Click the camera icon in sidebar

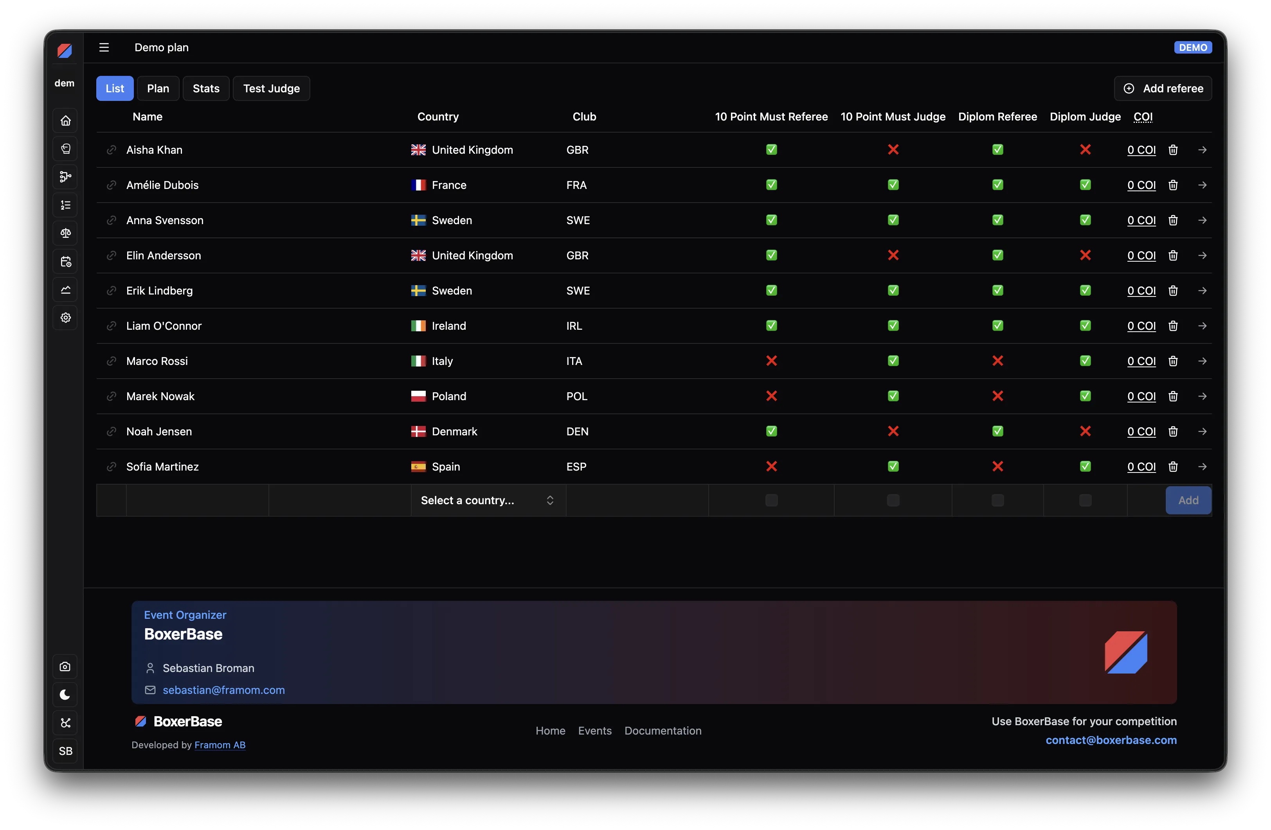click(65, 667)
